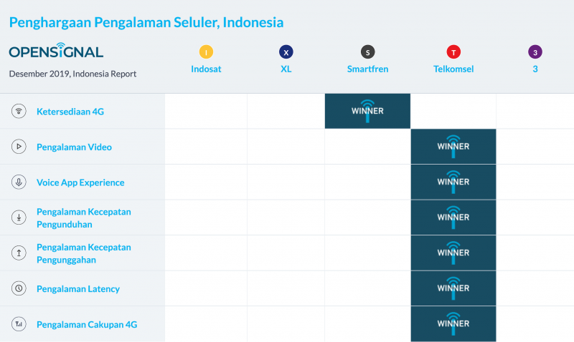Viewport: 574px width, 342px height.
Task: Open the Pengalaman Cakupan 4G link
Action: 87,325
